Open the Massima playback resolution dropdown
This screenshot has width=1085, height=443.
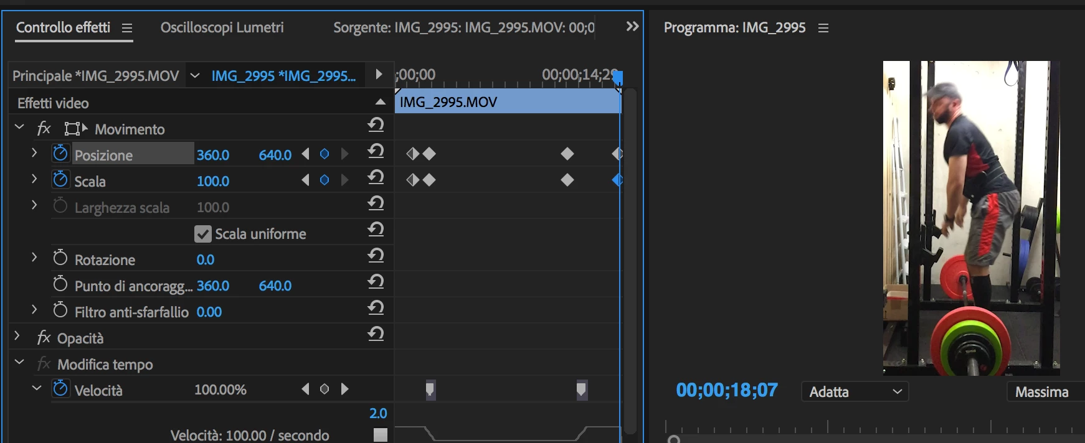pos(1046,392)
